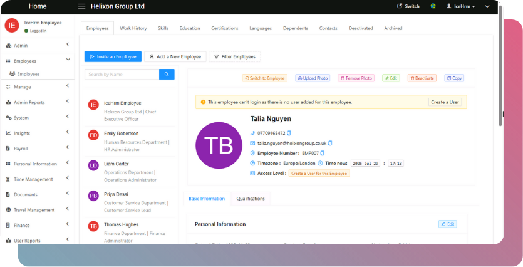This screenshot has width=523, height=267.
Task: Click the Create a User button
Action: click(445, 102)
